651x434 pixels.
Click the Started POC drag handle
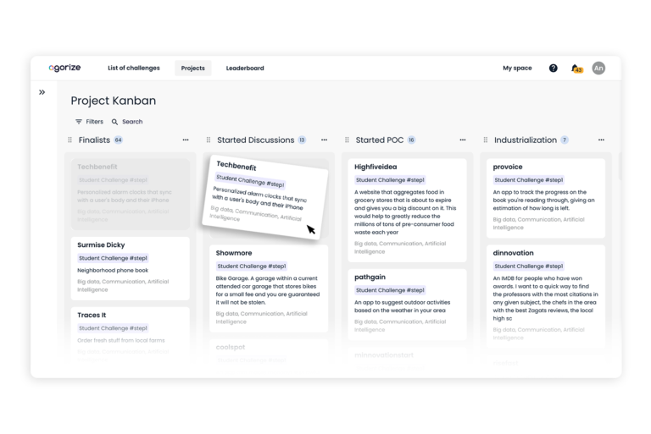coord(347,140)
